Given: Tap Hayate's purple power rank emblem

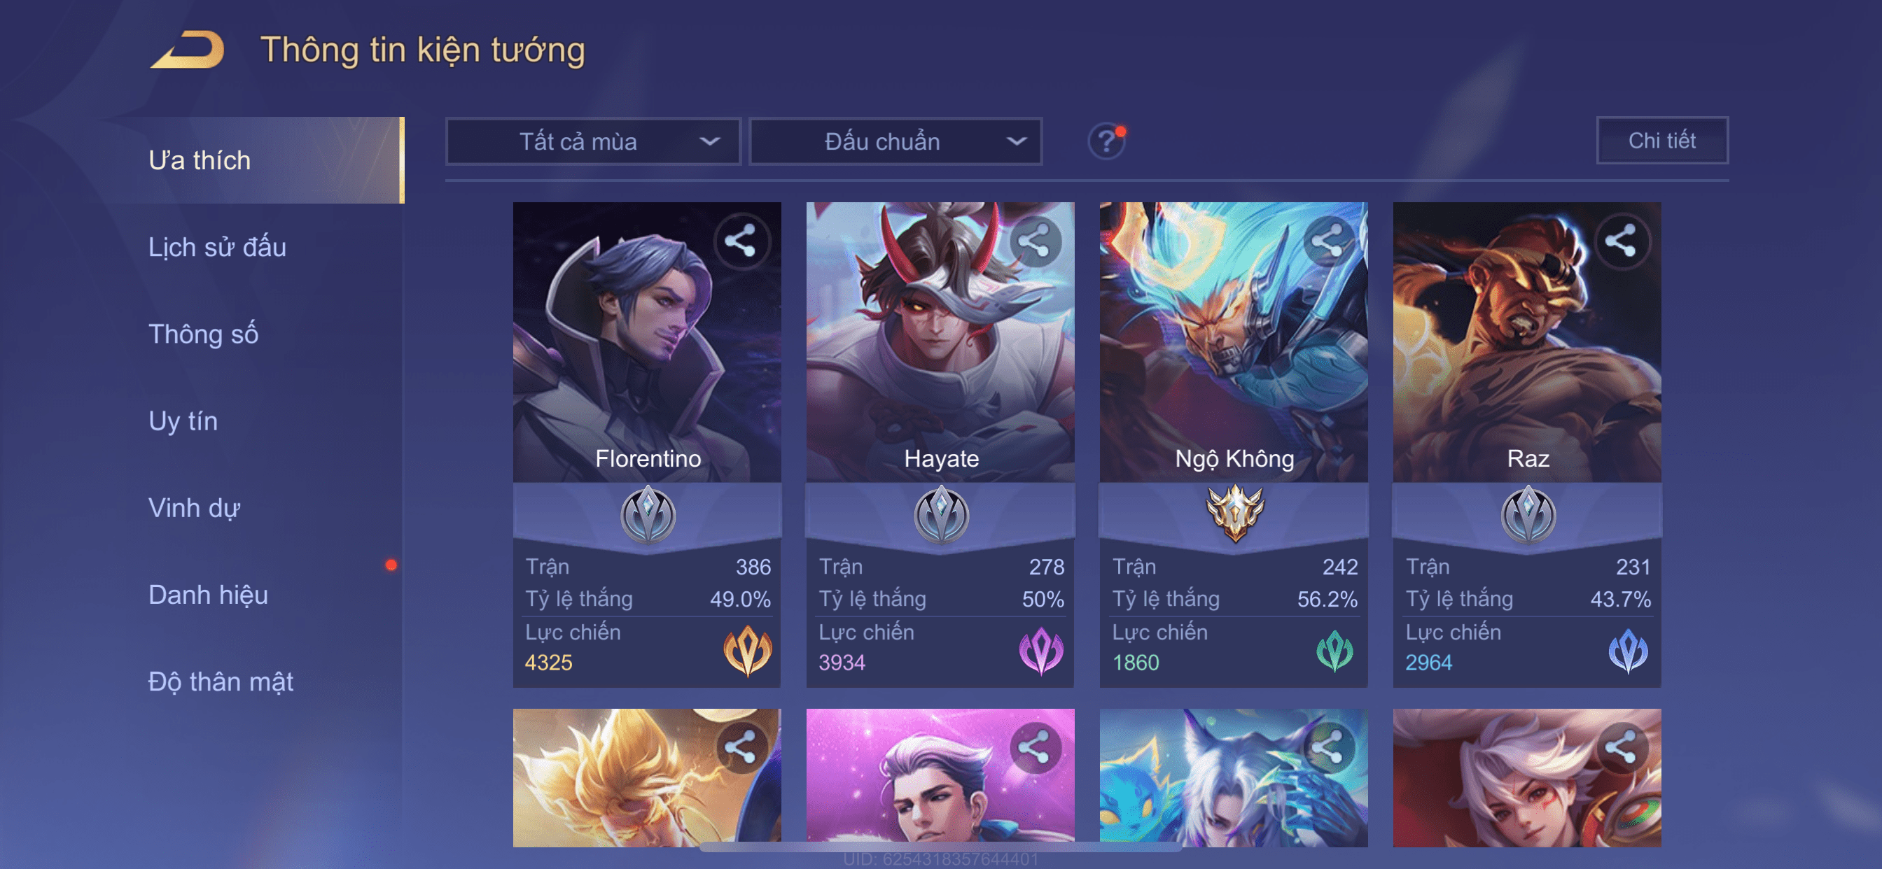Looking at the screenshot, I should click(1041, 650).
